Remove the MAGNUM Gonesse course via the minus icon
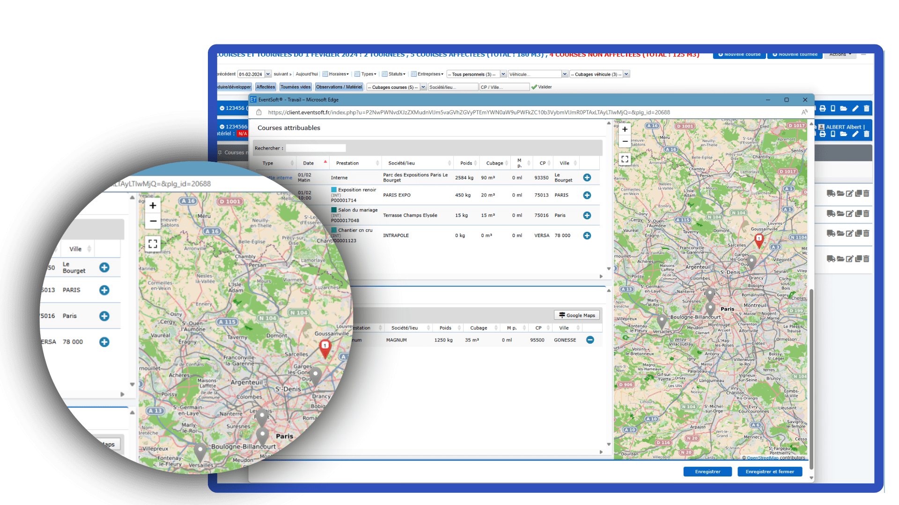The width and height of the screenshot is (899, 505). [590, 340]
